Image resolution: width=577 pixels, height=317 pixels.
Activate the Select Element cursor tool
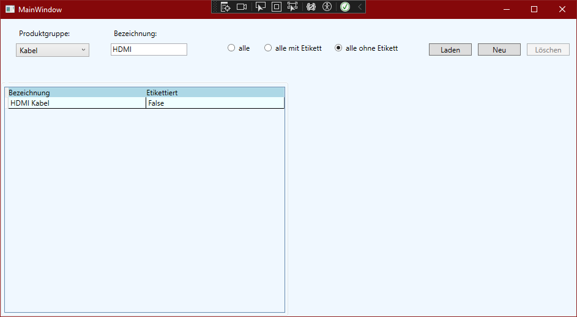(261, 7)
